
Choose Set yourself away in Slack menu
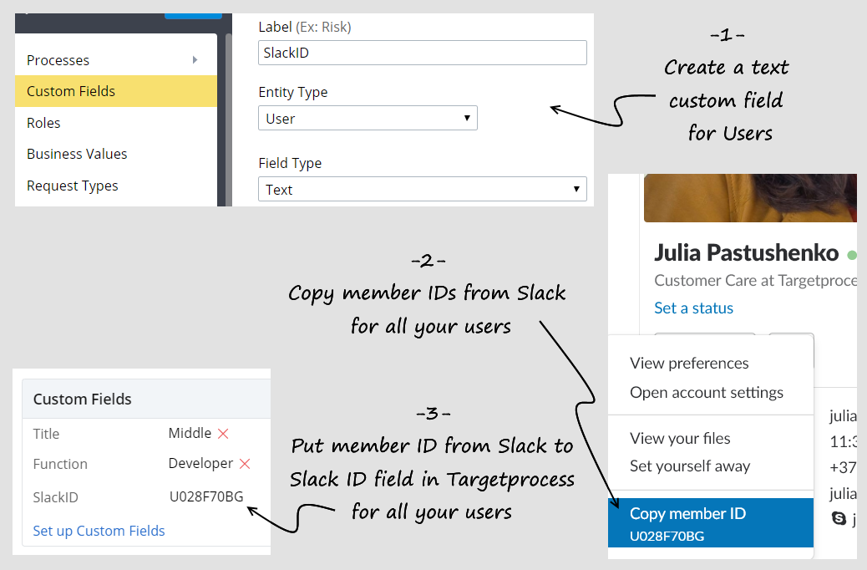click(x=690, y=466)
